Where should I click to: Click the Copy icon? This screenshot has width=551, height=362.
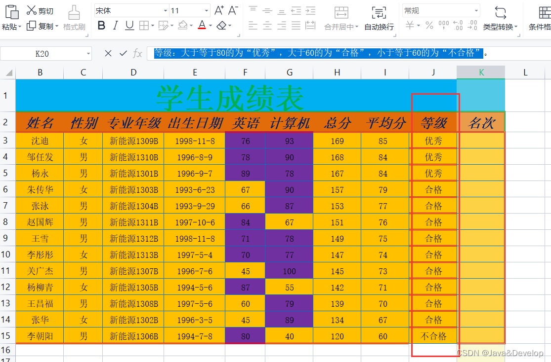(x=31, y=26)
